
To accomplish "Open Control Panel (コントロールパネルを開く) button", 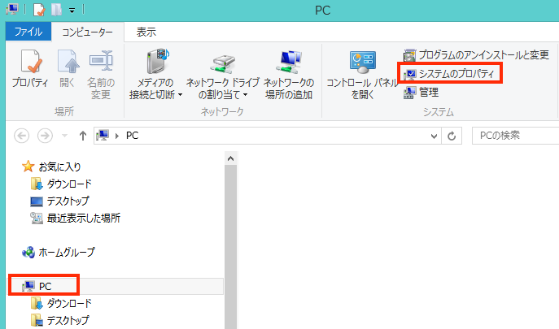I will coord(362,75).
